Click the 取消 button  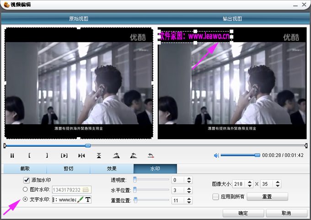[x=286, y=213]
